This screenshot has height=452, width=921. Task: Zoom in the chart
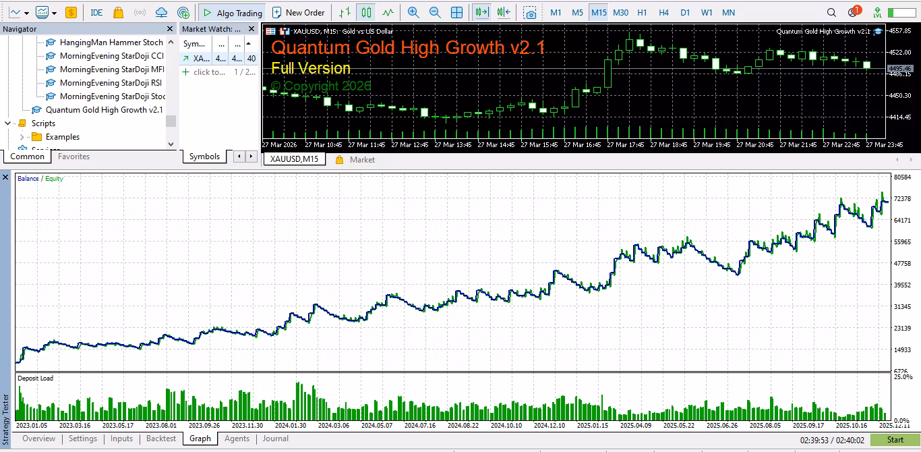coord(413,12)
